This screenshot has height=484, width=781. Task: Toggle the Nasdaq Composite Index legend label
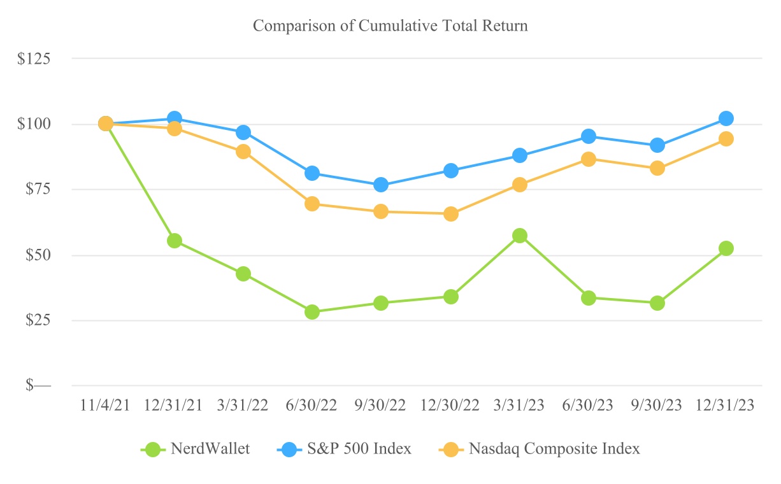[x=554, y=449]
